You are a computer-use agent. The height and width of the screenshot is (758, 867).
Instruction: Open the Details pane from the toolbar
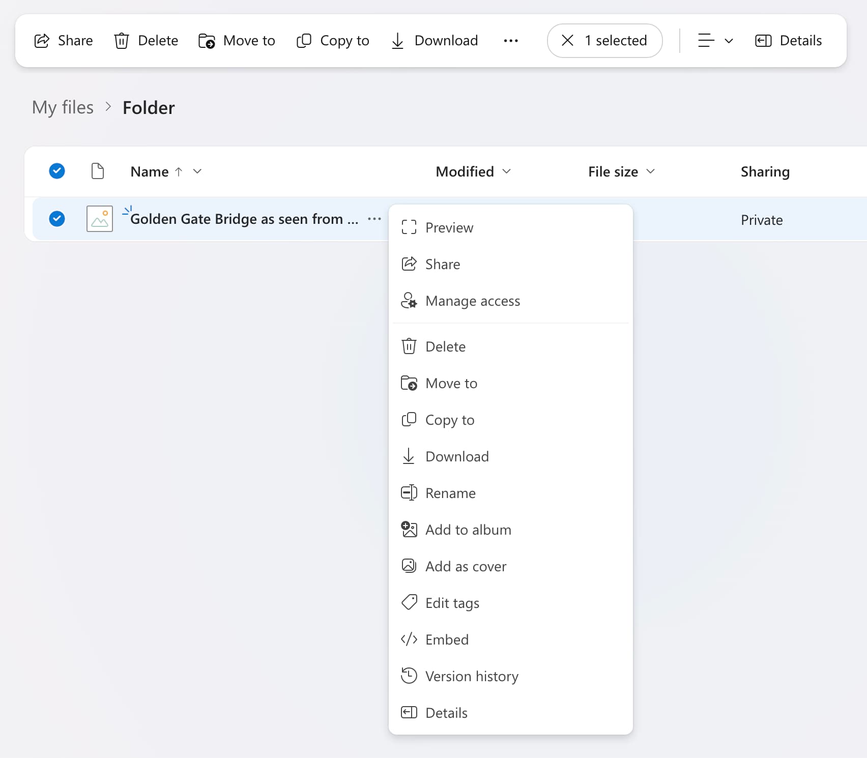coord(788,41)
